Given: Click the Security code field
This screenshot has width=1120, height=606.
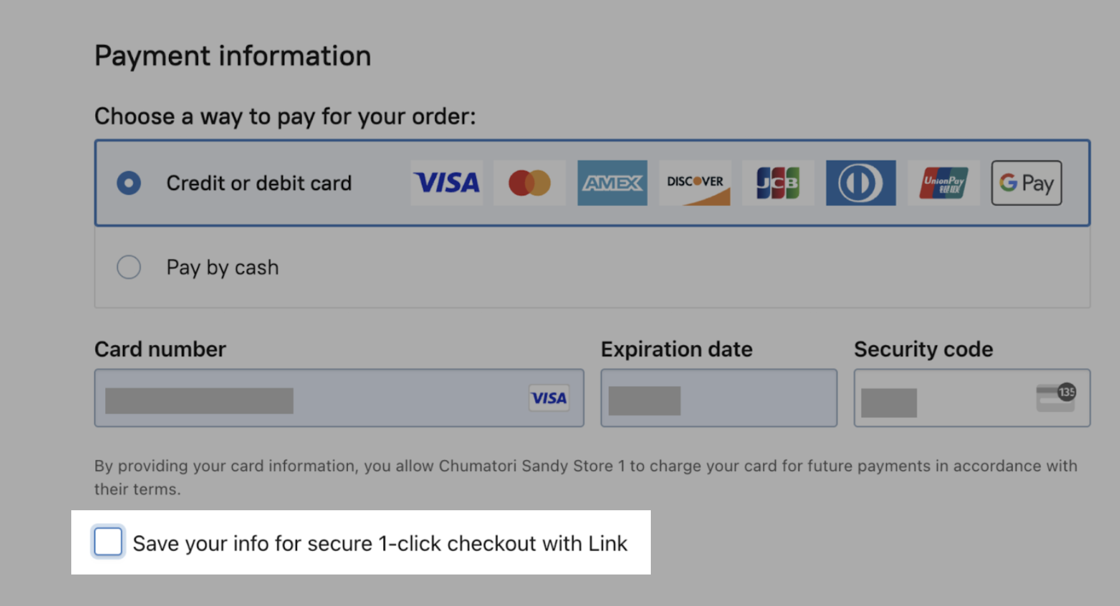Looking at the screenshot, I should [x=933, y=398].
